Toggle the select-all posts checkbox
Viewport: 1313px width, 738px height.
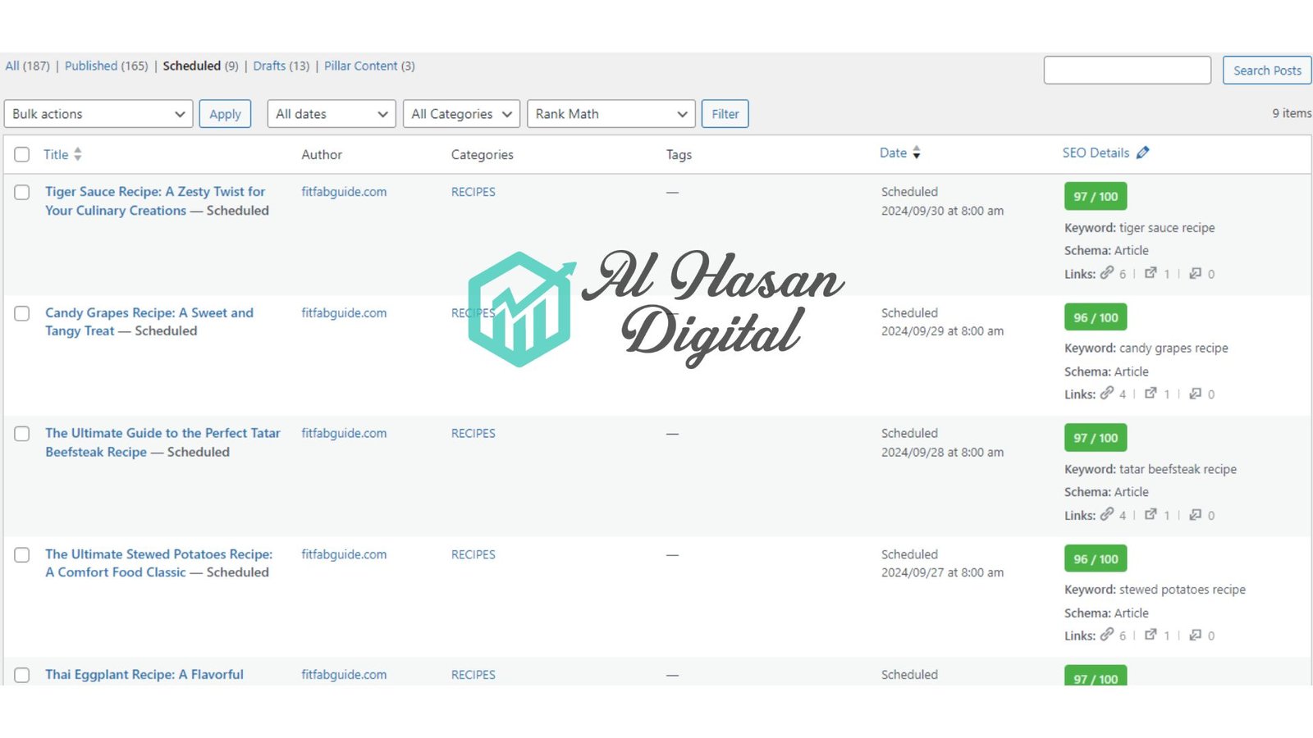pos(22,154)
